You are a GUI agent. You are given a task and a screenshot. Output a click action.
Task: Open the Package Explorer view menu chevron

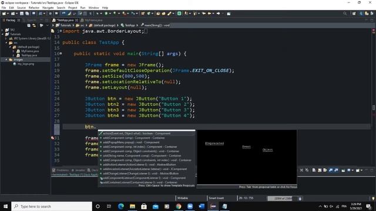tap(47, 25)
